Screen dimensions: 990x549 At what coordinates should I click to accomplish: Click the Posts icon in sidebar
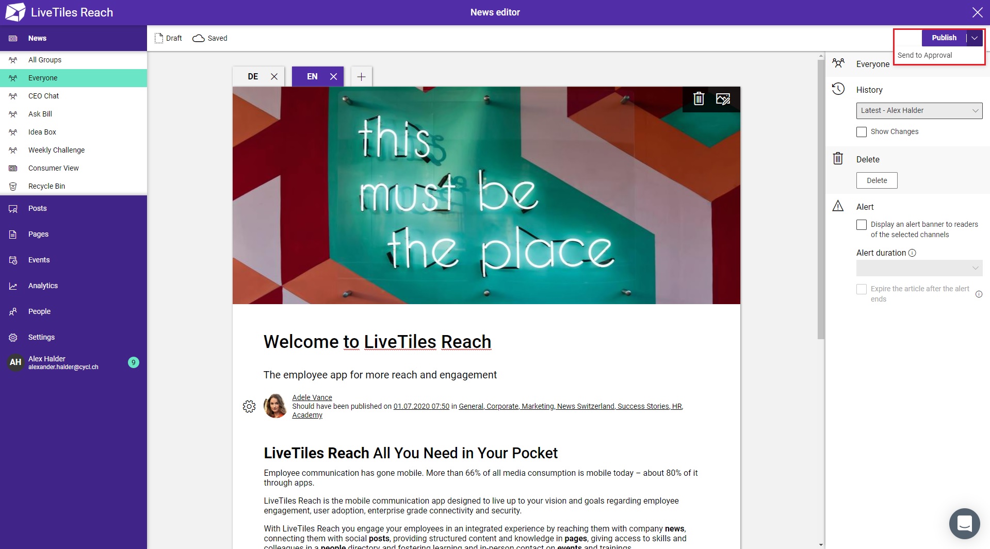coord(13,209)
